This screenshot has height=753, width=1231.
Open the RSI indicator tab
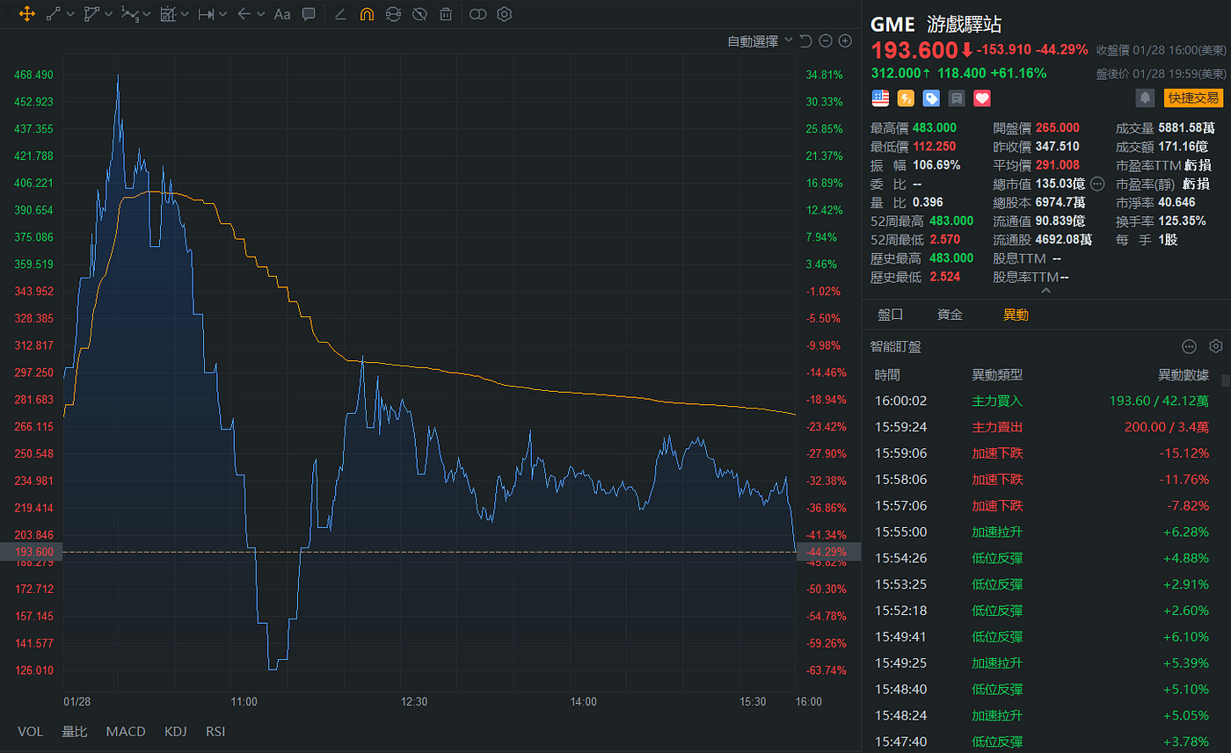pos(215,731)
